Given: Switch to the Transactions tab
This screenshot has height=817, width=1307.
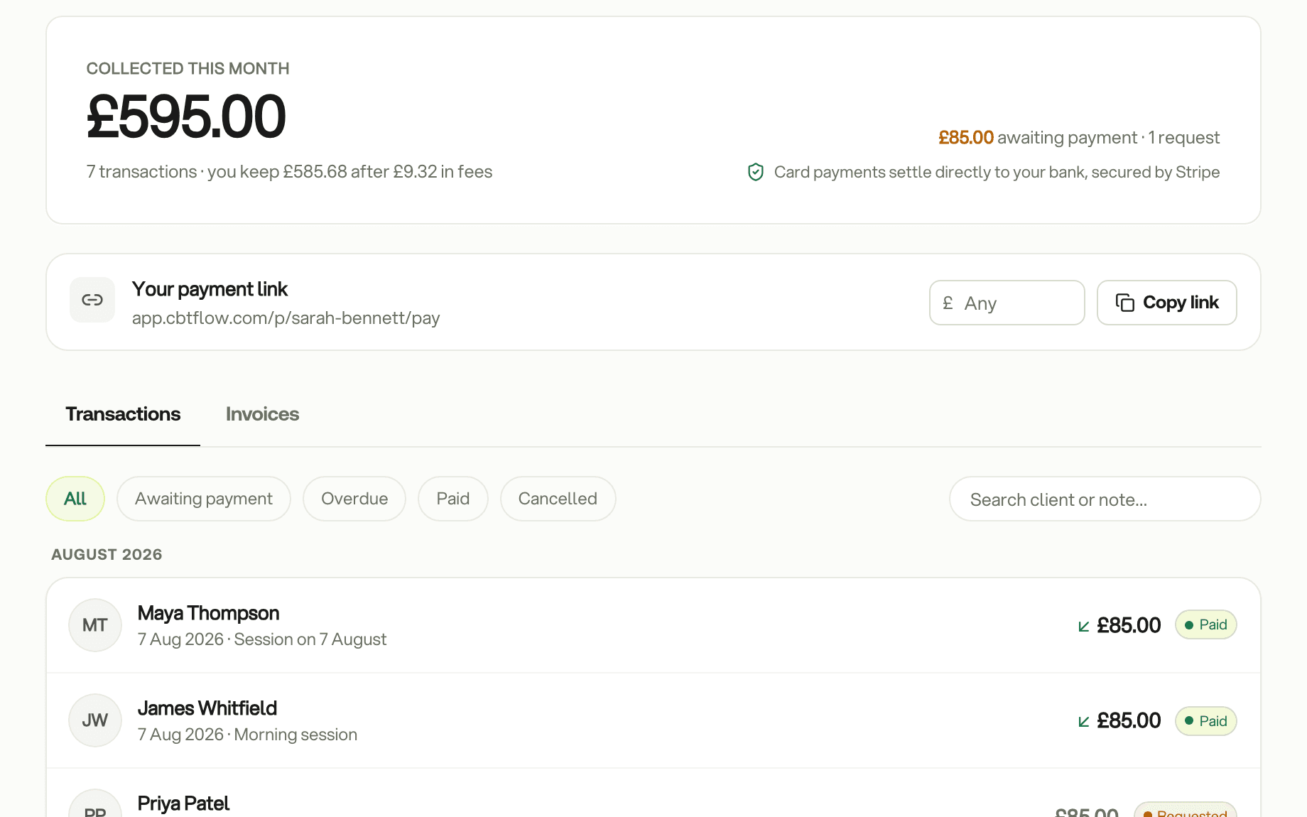Looking at the screenshot, I should [123, 414].
